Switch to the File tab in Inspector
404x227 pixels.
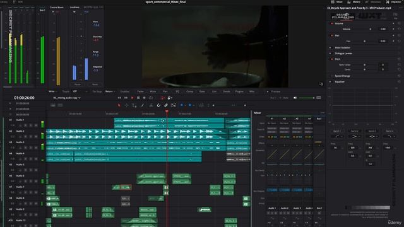[395, 16]
